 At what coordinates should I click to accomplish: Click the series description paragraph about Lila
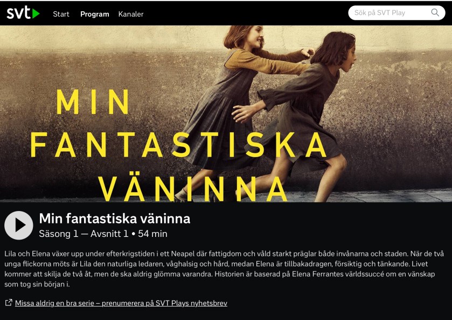click(224, 269)
